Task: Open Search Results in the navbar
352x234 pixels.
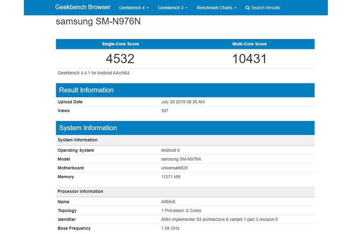Action: [263, 8]
